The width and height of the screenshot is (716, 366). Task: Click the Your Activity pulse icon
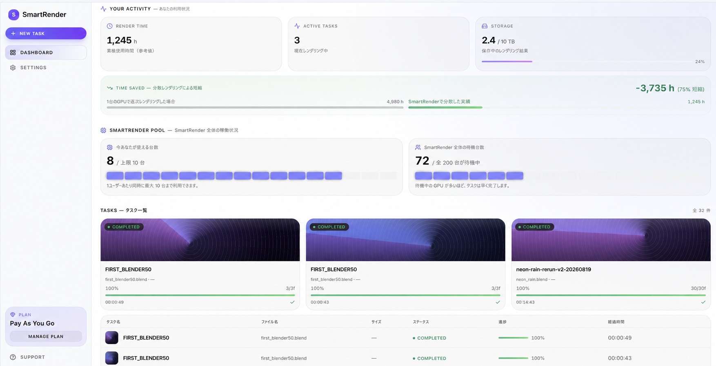pyautogui.click(x=103, y=9)
